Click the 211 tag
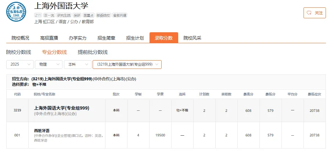This screenshot has height=154, width=334. point(38,15)
